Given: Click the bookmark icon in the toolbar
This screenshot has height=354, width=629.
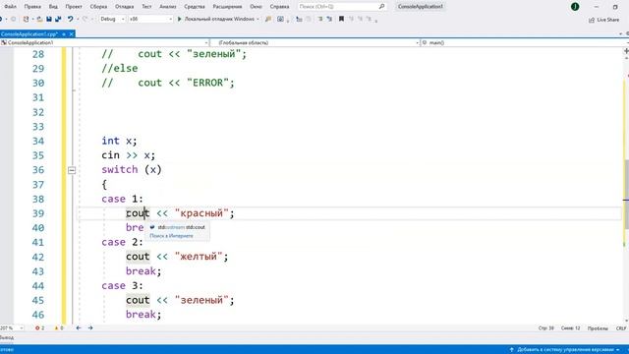Looking at the screenshot, I should click(x=341, y=19).
